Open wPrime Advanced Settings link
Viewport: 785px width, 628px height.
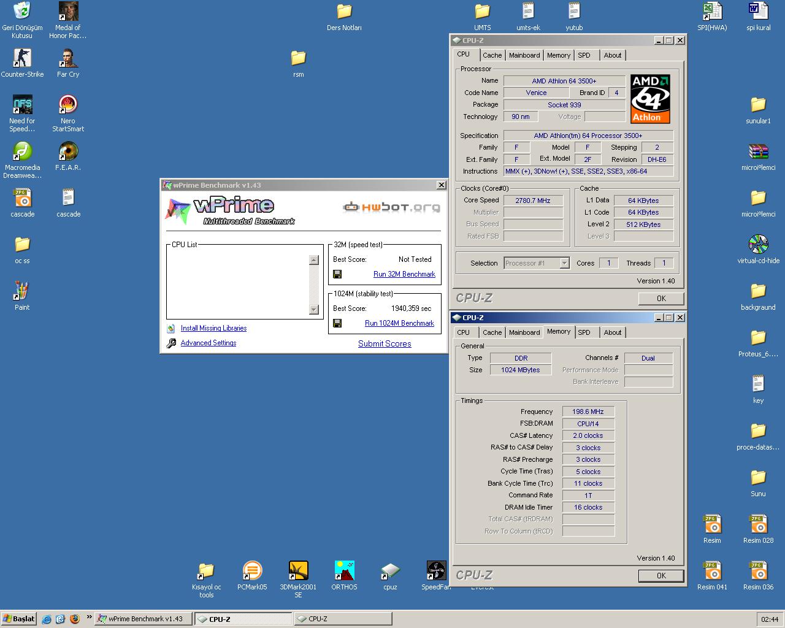[209, 343]
